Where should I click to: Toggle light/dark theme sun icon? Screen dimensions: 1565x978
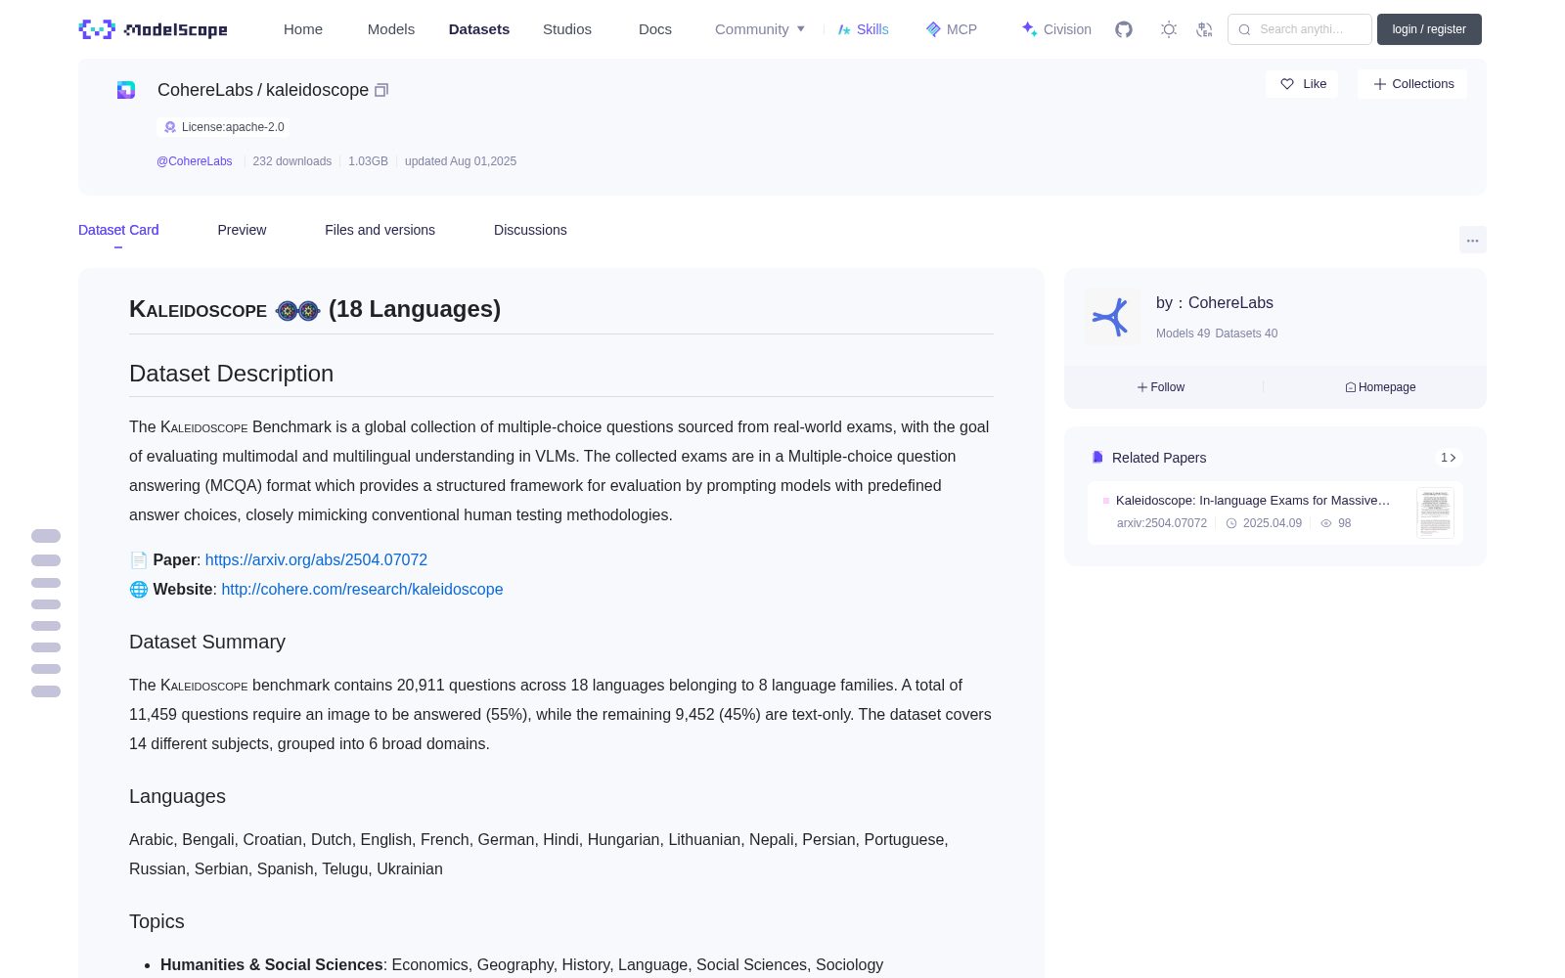[x=1169, y=29]
